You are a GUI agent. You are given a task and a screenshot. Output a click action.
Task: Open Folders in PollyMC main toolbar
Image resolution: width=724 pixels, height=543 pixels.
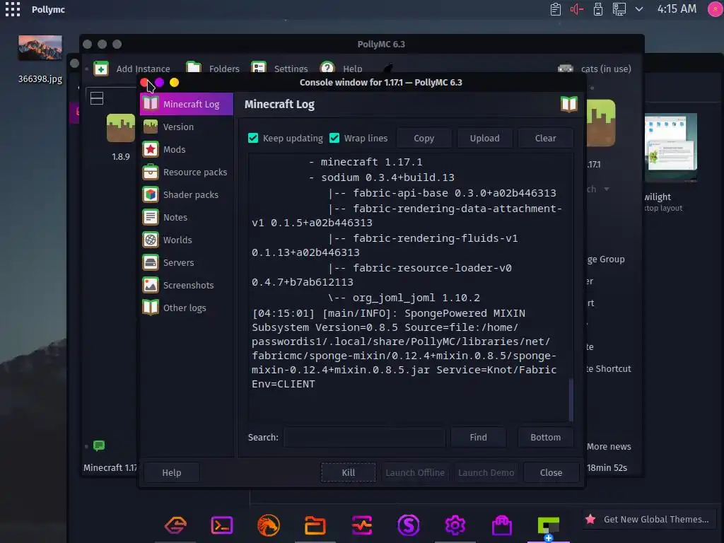[x=213, y=69]
